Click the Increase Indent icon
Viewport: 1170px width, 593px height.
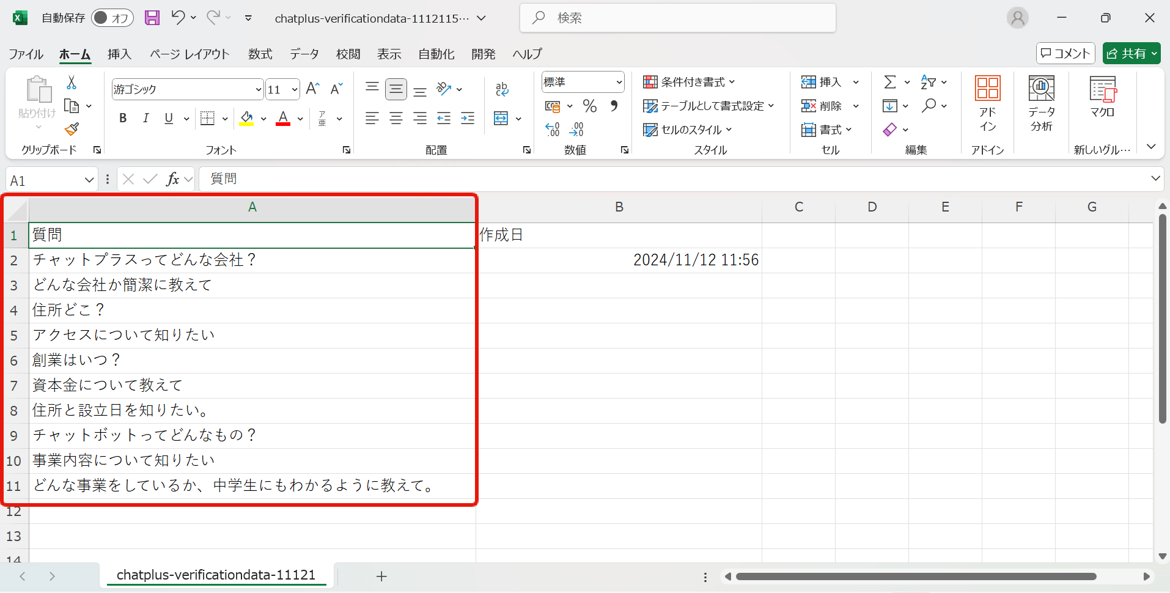468,118
